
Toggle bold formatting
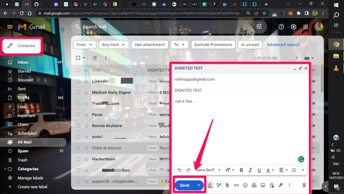241,170
